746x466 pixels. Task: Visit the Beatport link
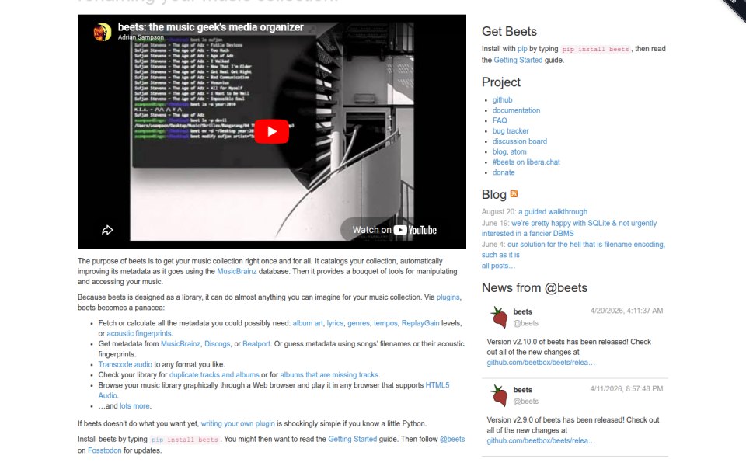(x=256, y=344)
